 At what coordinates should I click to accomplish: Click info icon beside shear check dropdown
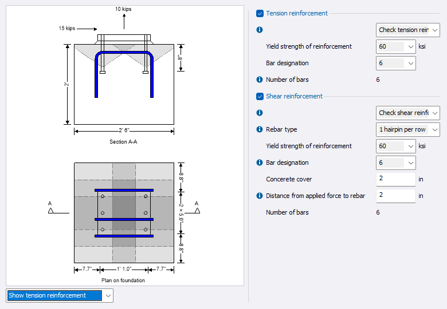click(260, 113)
